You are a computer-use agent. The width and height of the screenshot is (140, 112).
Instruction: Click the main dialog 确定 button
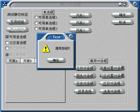click(122, 15)
